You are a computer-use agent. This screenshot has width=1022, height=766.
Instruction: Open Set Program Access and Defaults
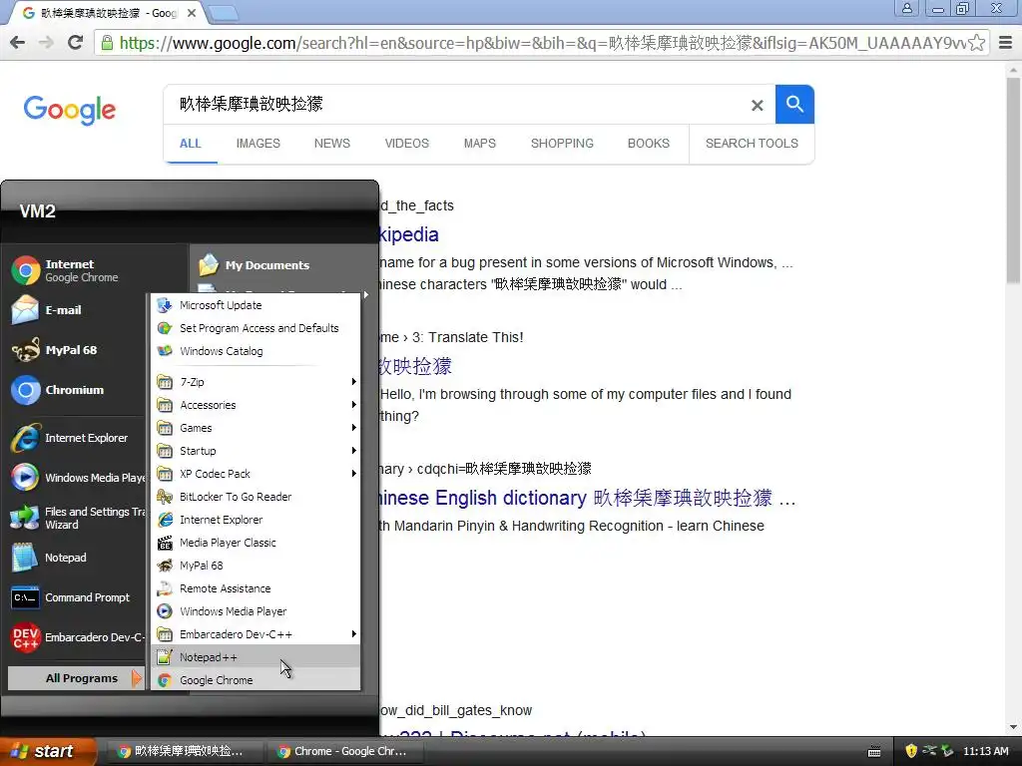(255, 328)
